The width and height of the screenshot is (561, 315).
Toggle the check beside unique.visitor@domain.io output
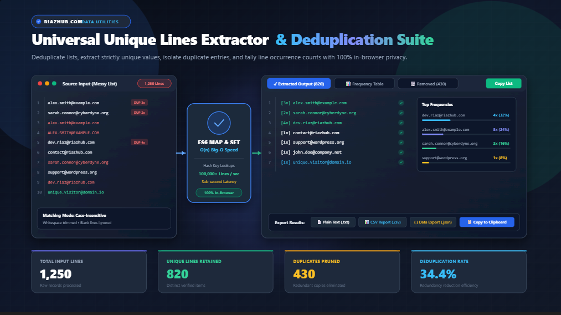coord(401,162)
